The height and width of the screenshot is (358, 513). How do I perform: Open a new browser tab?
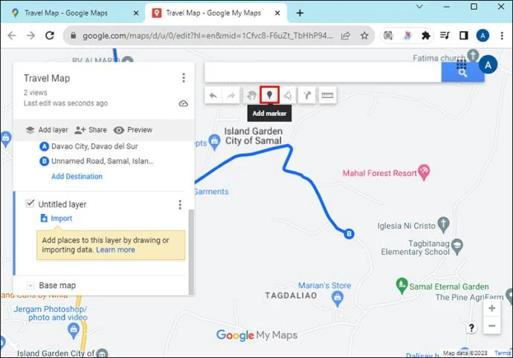(x=300, y=13)
